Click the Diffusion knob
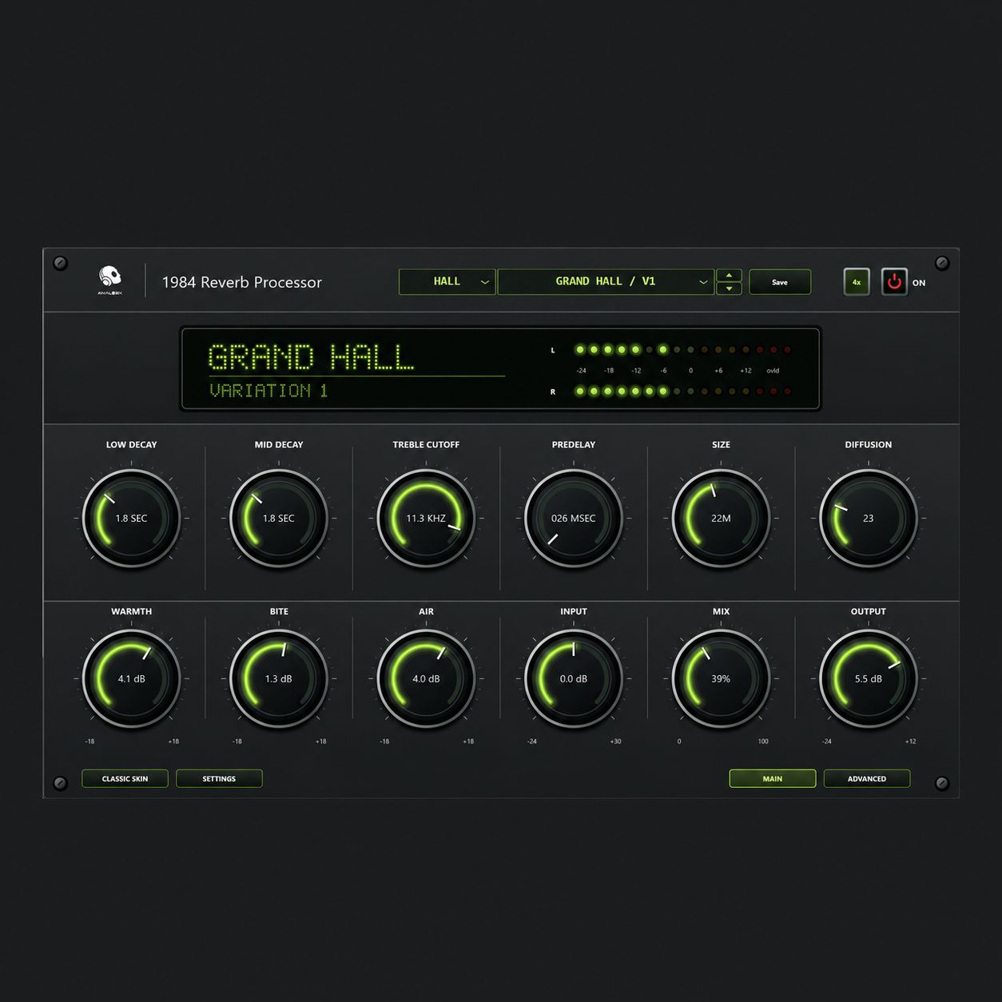This screenshot has height=1002, width=1002. point(869,519)
